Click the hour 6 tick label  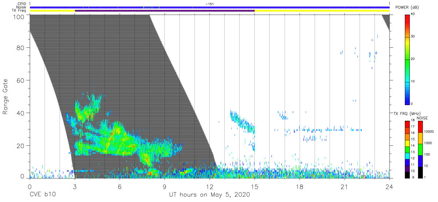(x=119, y=187)
